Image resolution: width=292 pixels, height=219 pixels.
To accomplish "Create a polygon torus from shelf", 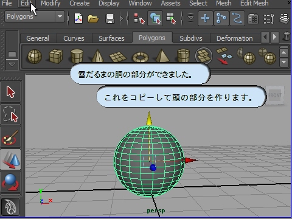I will click(x=141, y=57).
